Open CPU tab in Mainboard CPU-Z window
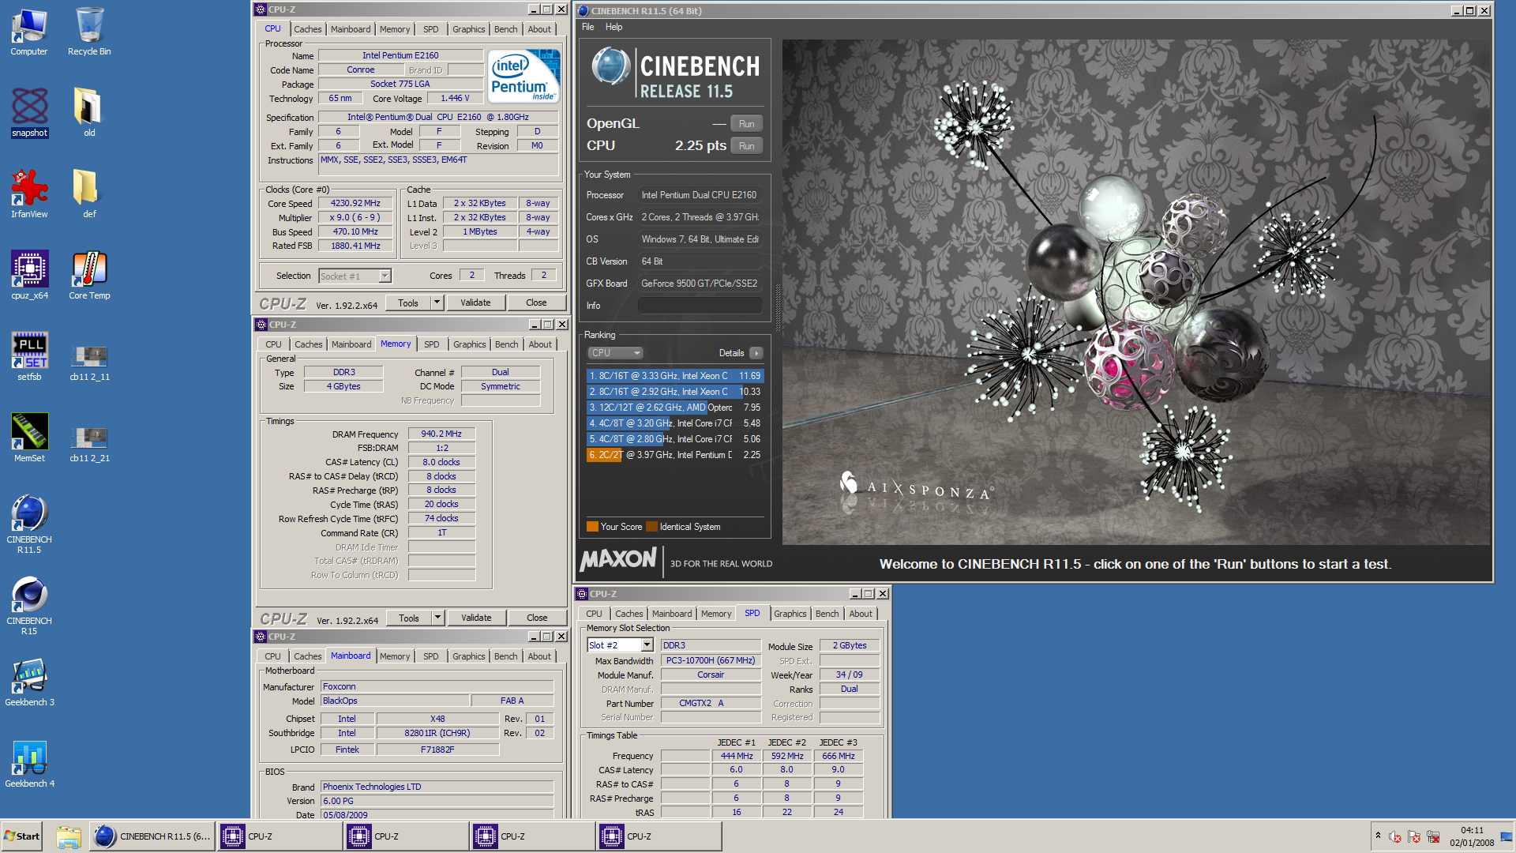The width and height of the screenshot is (1516, 853). click(272, 656)
